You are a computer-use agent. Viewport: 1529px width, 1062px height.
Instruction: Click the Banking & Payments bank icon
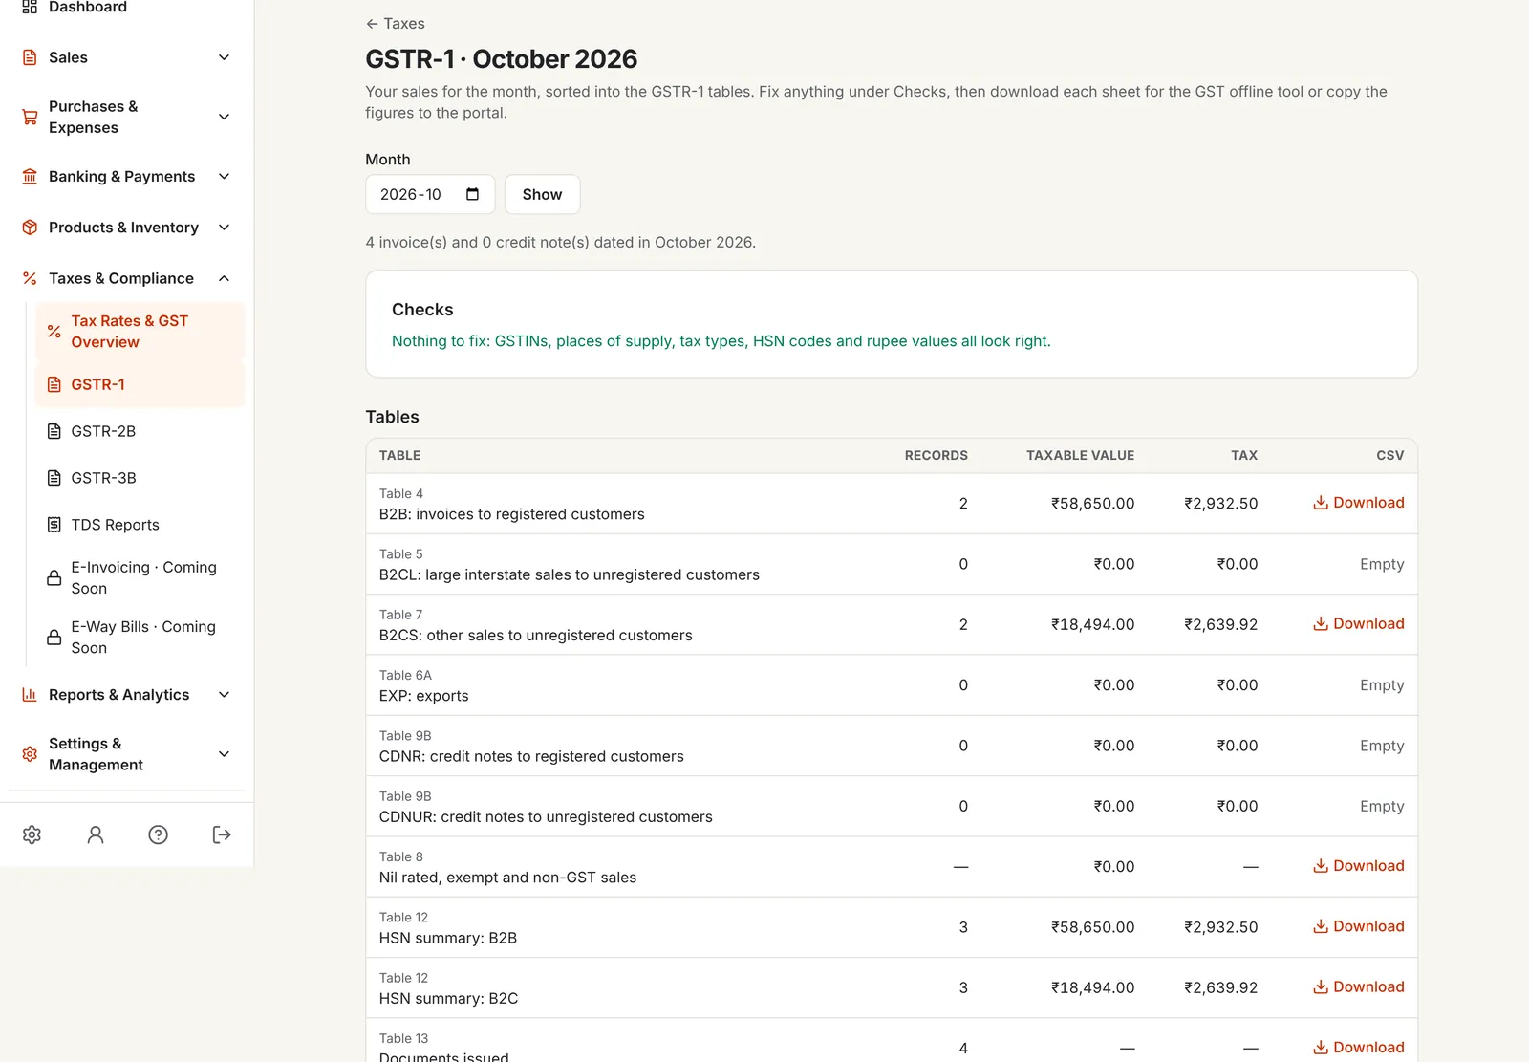(x=30, y=177)
